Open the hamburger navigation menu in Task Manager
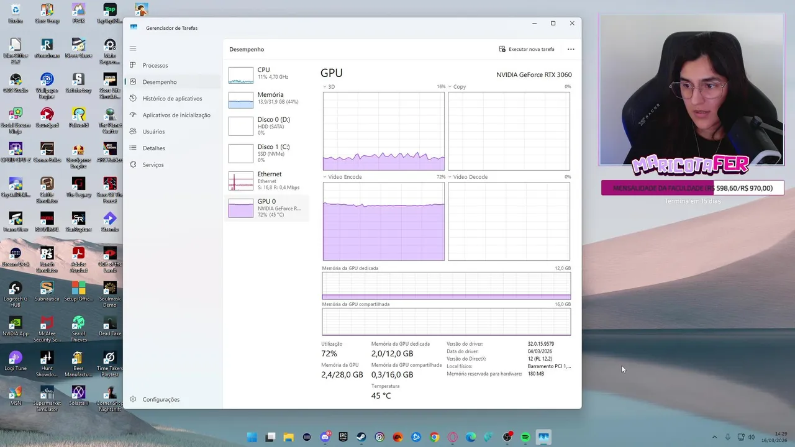This screenshot has width=795, height=447. [133, 48]
